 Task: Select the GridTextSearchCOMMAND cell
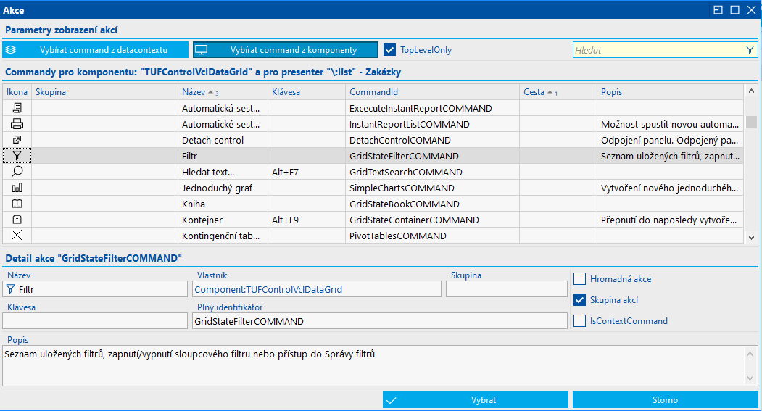tap(433, 172)
